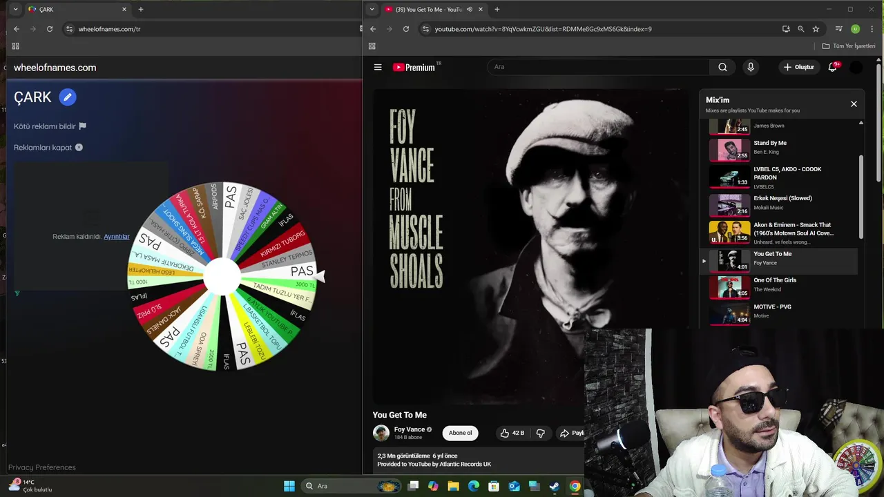Screen dimensions: 884x497
Task: View site info for wheelofnames.com
Action: point(69,29)
